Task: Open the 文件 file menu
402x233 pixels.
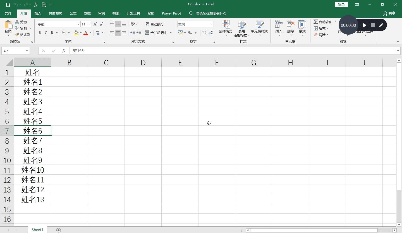Action: pyautogui.click(x=8, y=13)
